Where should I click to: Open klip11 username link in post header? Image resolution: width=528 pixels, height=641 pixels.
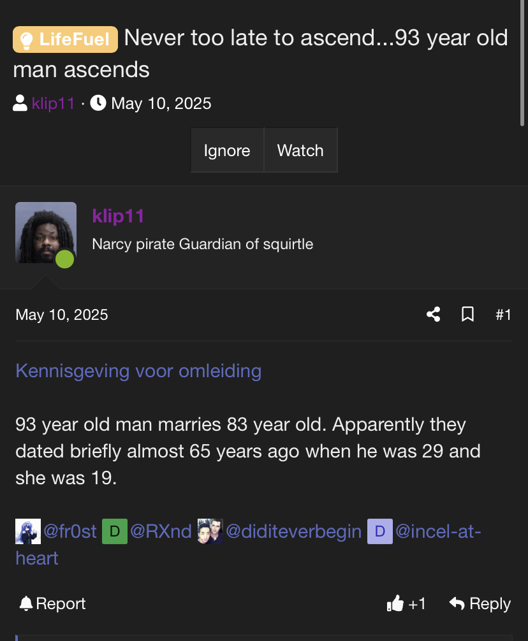118,216
